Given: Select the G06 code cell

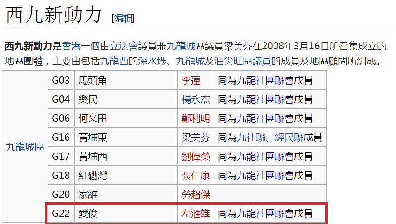Looking at the screenshot, I should tap(61, 118).
